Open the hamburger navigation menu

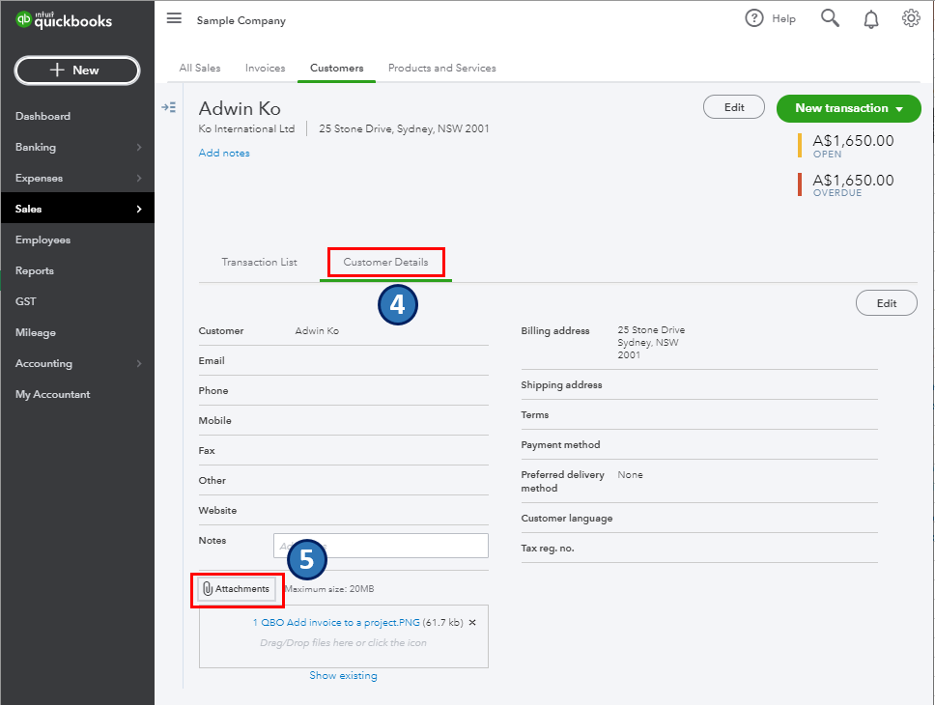(x=174, y=18)
